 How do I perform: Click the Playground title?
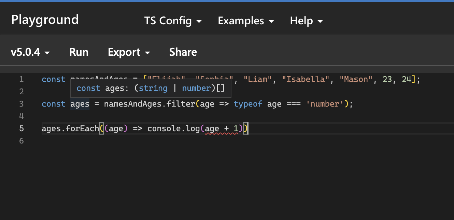pos(45,20)
